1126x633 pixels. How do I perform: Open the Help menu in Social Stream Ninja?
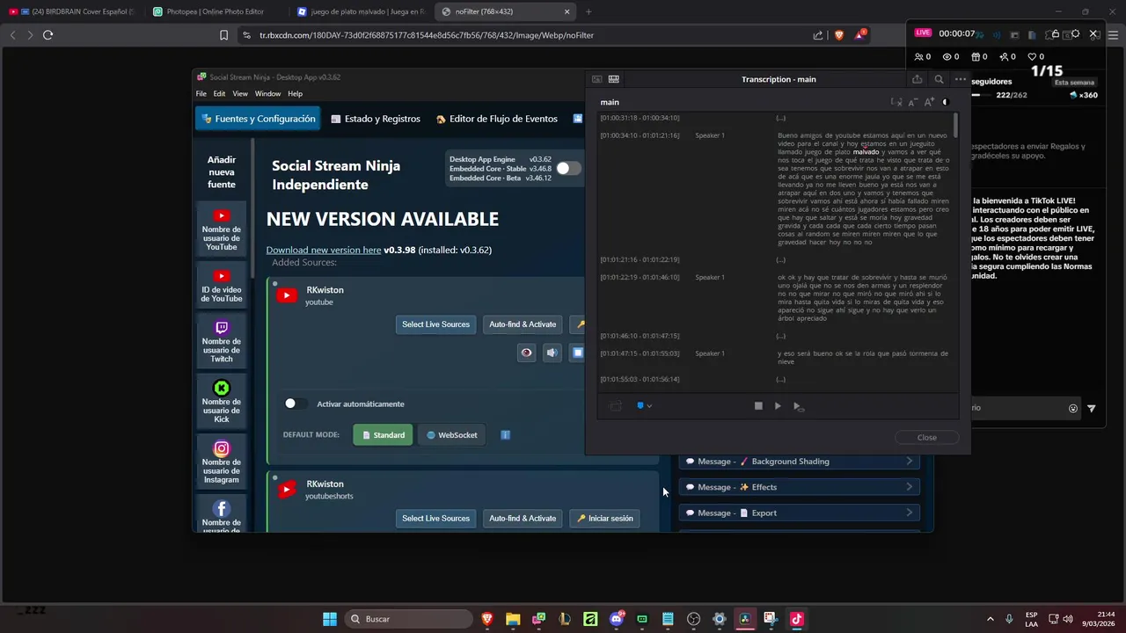click(295, 93)
